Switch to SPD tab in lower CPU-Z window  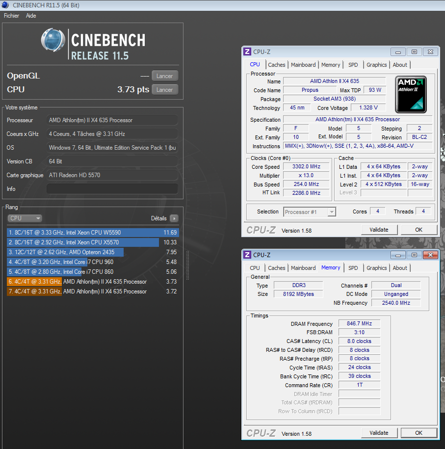(353, 268)
